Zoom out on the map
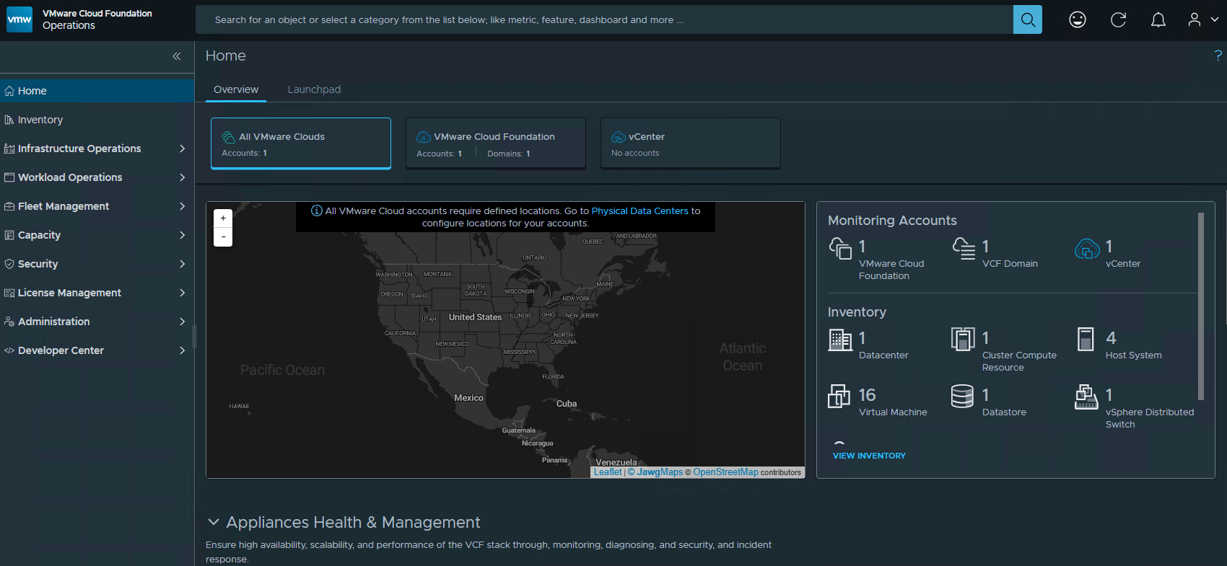Image resolution: width=1227 pixels, height=566 pixels. [x=223, y=237]
